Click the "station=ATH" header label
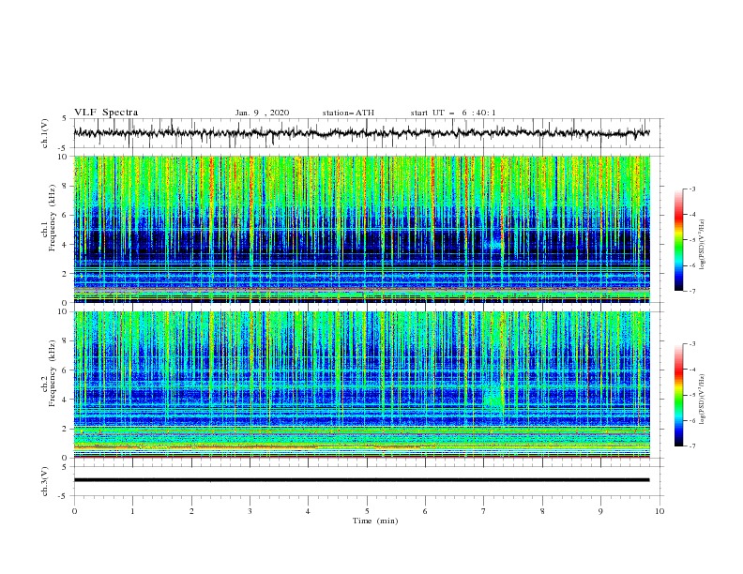743x574 pixels. point(348,113)
